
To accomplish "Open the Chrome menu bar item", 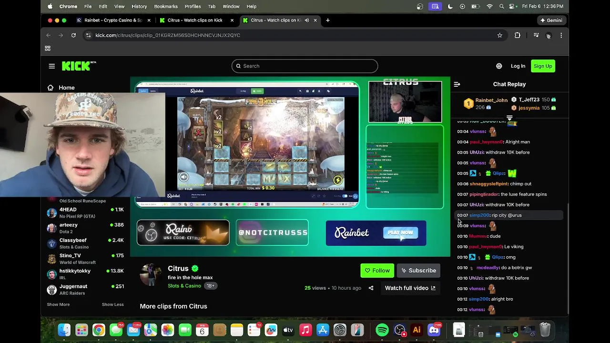I will (x=68, y=6).
